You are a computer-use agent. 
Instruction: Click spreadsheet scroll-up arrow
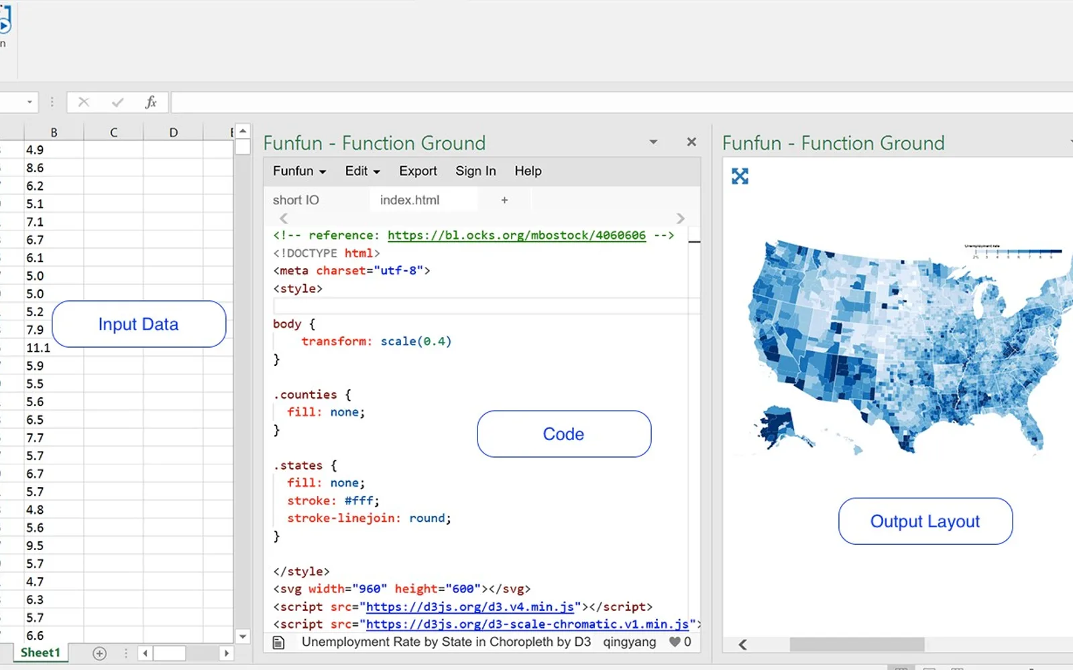[243, 131]
